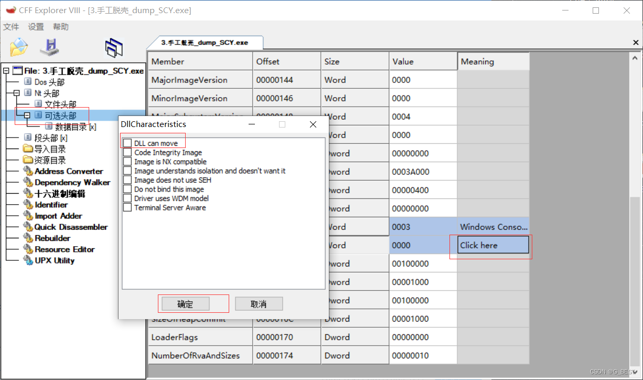Toggle Image is NX compatible checkbox
Screen dimensions: 643x380
[x=127, y=162]
